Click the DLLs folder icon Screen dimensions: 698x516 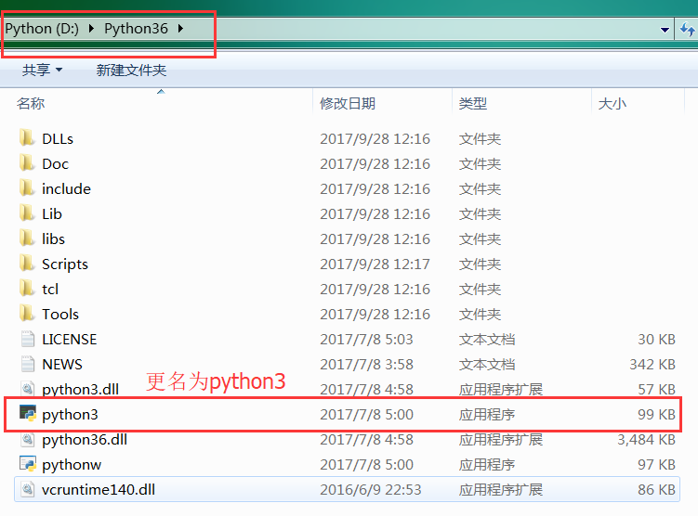[x=27, y=137]
